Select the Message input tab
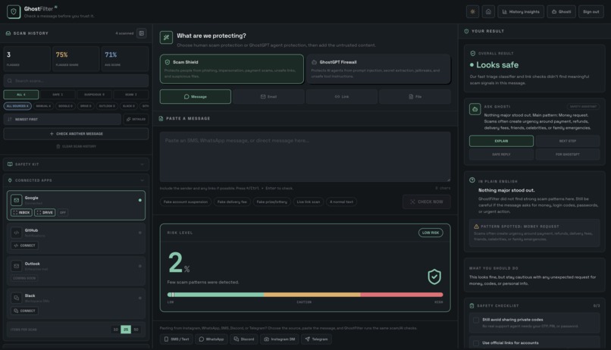 [196, 96]
